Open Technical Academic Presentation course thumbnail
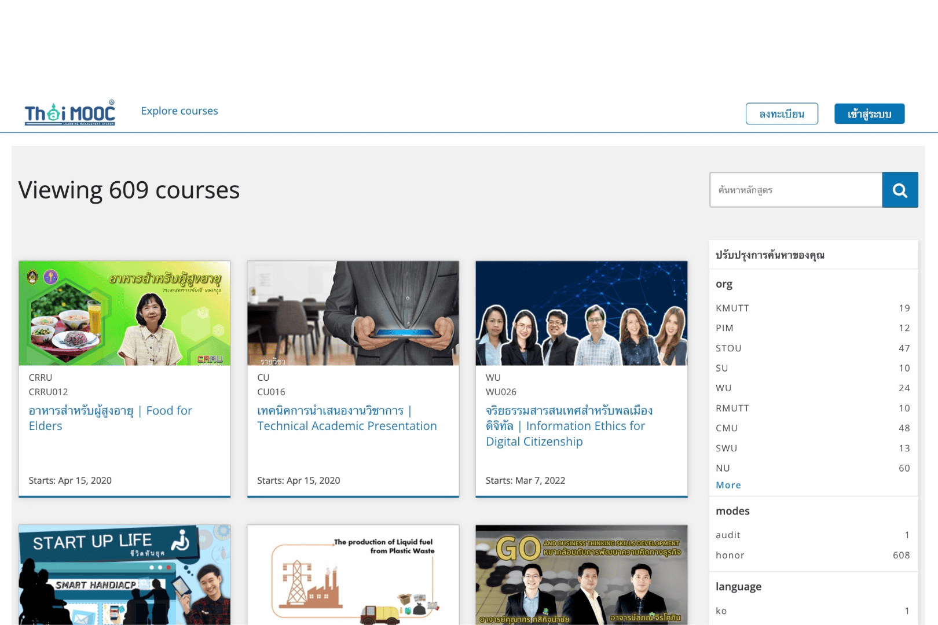 pyautogui.click(x=353, y=313)
